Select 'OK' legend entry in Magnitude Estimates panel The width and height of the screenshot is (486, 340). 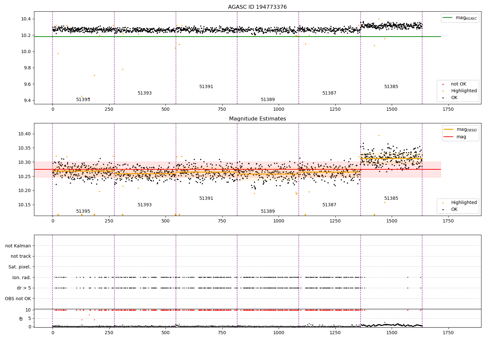pyautogui.click(x=454, y=210)
